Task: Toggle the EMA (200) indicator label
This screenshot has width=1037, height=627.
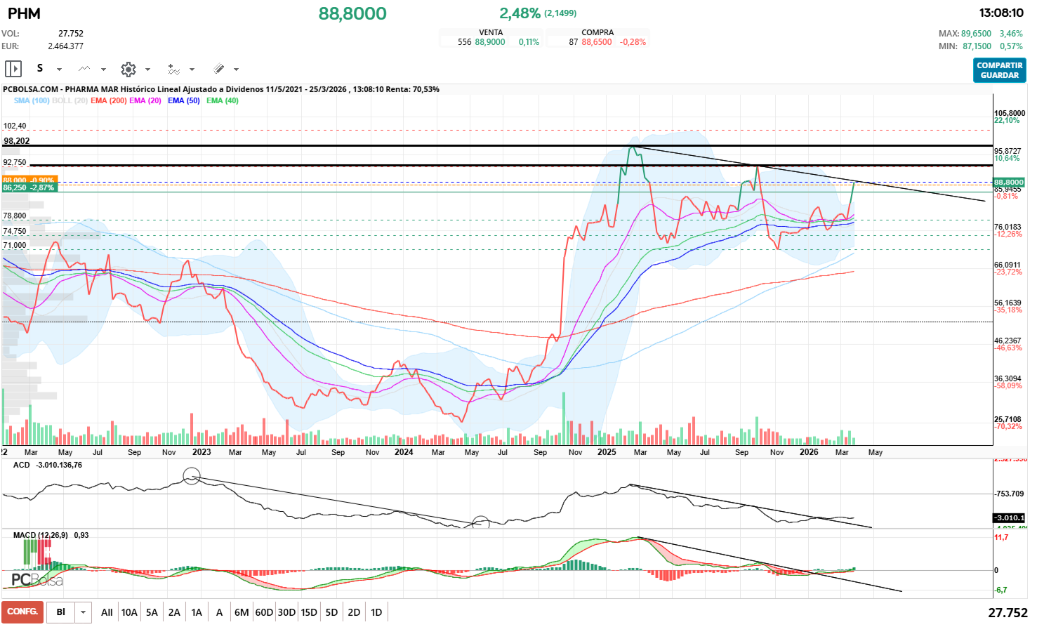Action: [x=108, y=100]
